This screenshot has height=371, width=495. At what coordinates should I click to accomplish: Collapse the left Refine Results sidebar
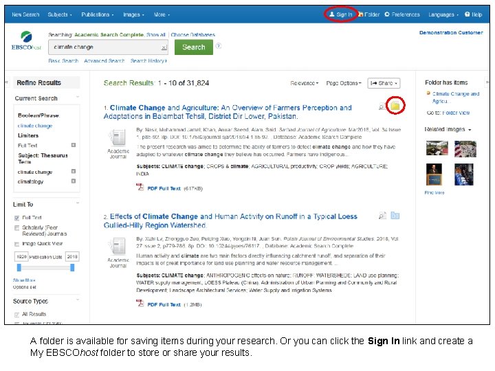tap(6, 82)
